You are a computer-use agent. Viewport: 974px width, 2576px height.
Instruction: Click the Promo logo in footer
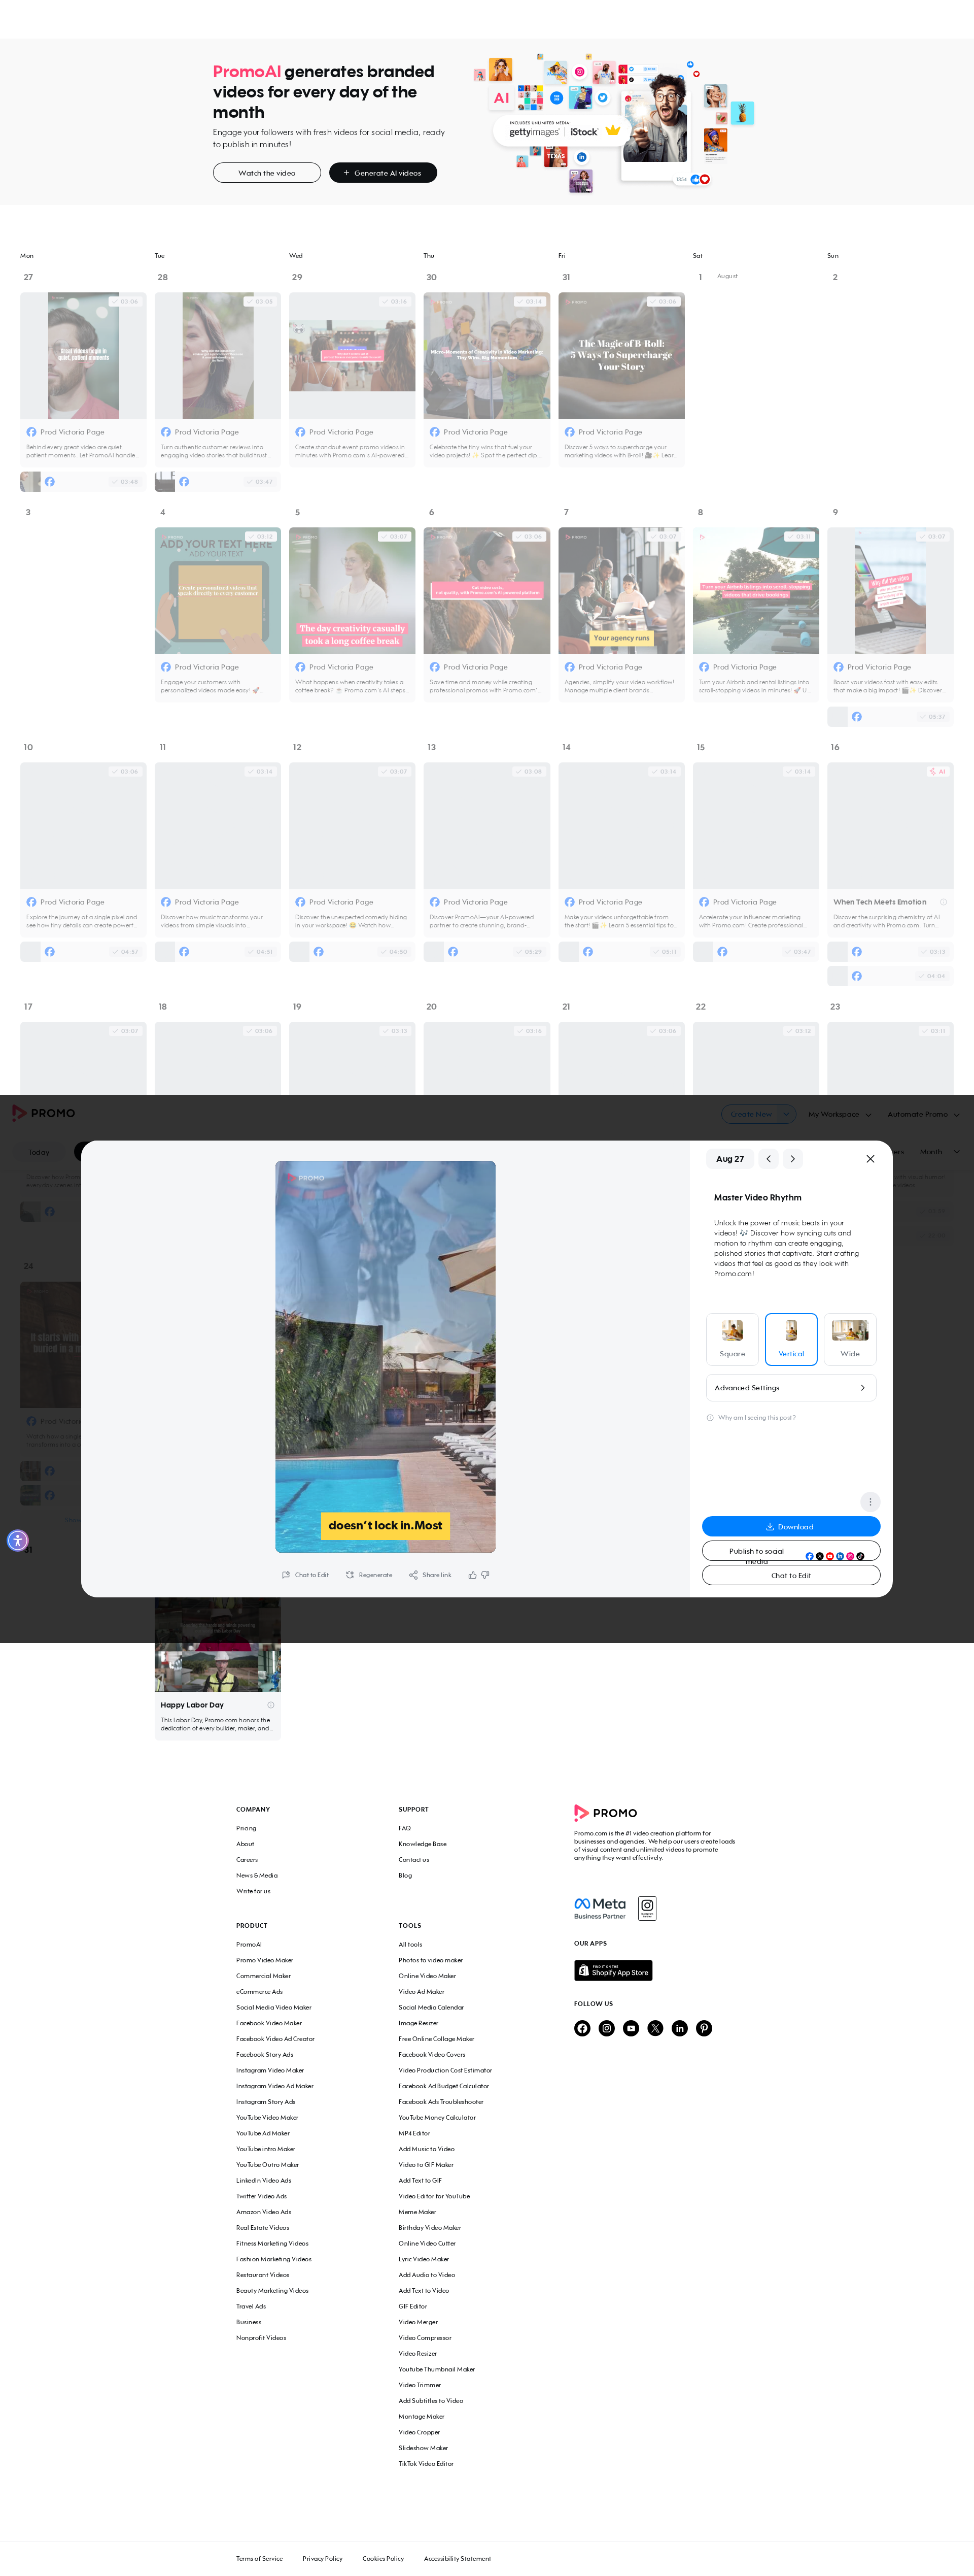point(605,1812)
